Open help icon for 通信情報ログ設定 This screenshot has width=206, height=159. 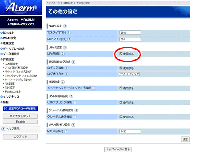click(73, 62)
